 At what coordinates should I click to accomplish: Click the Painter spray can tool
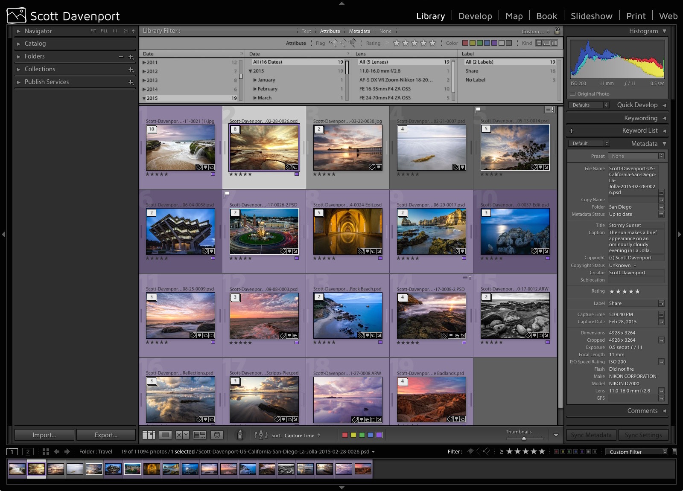[240, 435]
